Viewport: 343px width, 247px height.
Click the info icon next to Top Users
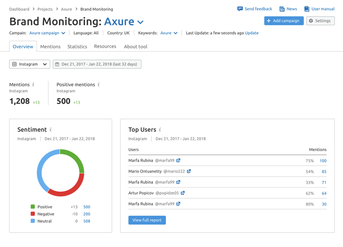click(160, 129)
